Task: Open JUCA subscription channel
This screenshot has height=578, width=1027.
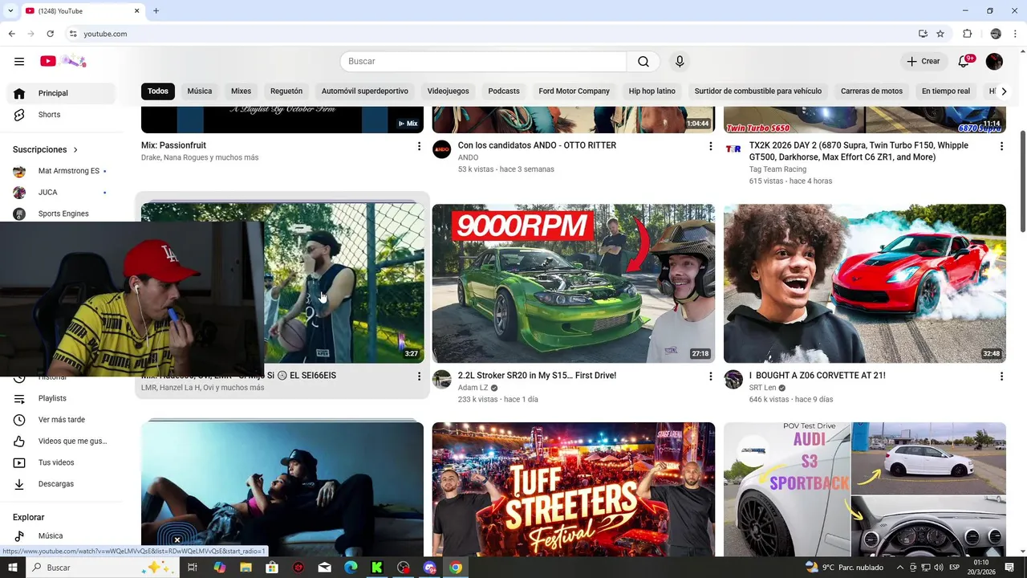Action: 61,193
